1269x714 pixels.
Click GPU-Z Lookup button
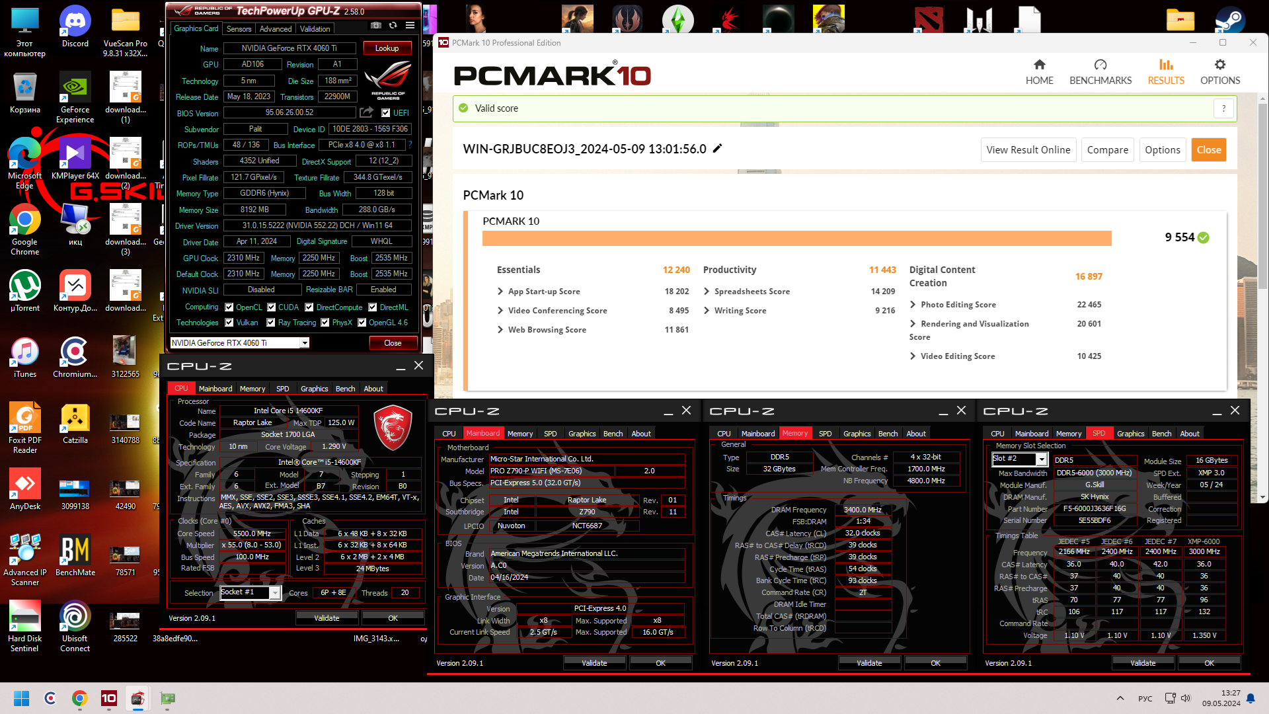click(387, 48)
